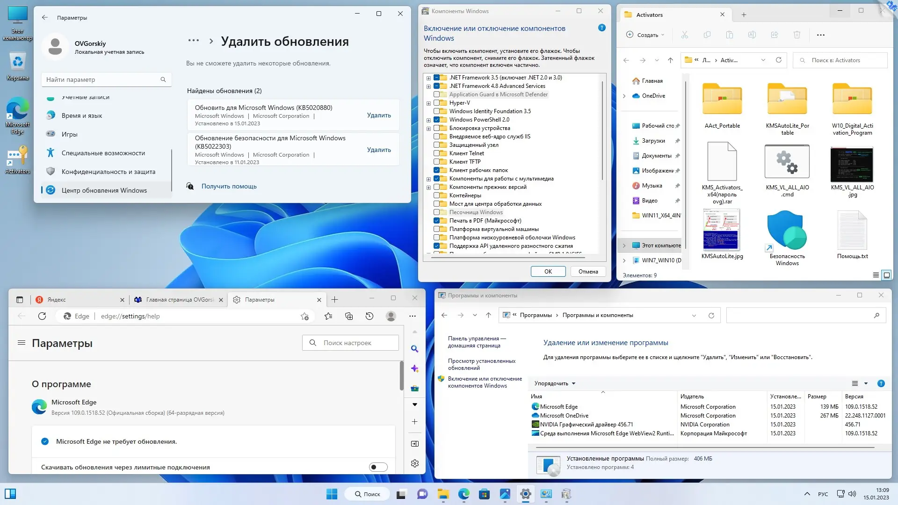Screen dimensions: 898x505
Task: Click the refresh icon in Программы и компоненты
Action: [711, 315]
